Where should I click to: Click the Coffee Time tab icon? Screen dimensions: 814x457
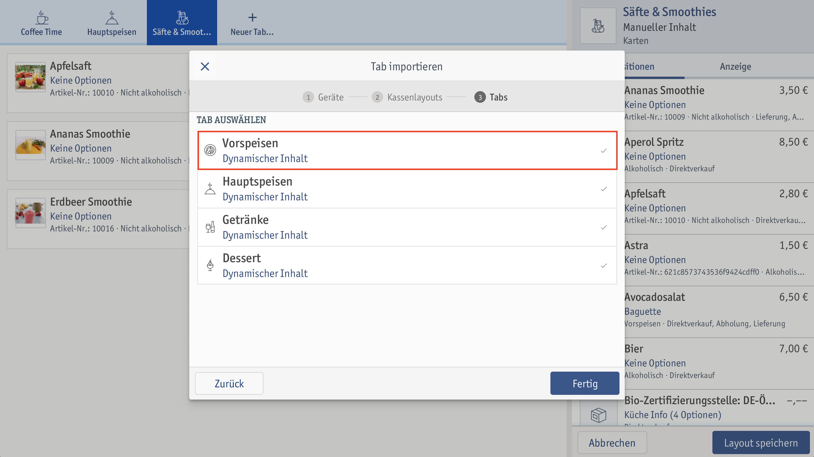pyautogui.click(x=42, y=17)
